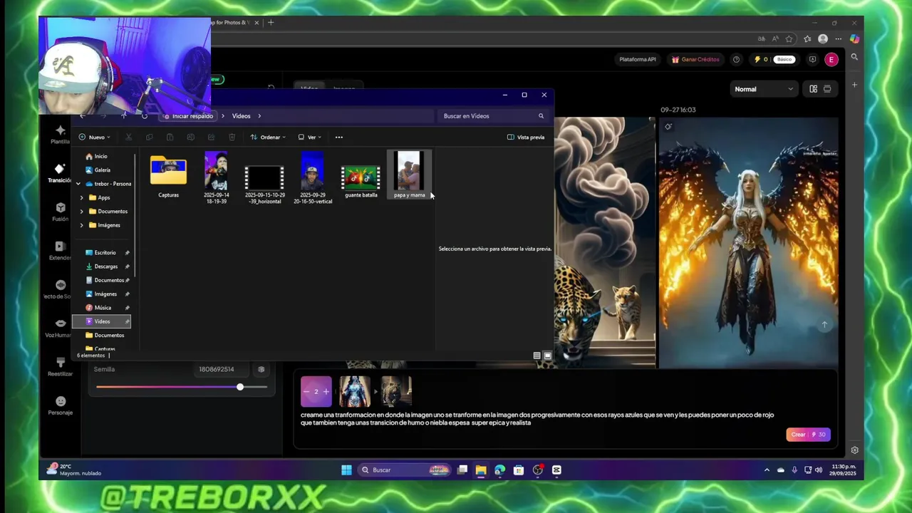
Task: Adjust the gradient slider handle under Semilla
Action: coord(240,387)
